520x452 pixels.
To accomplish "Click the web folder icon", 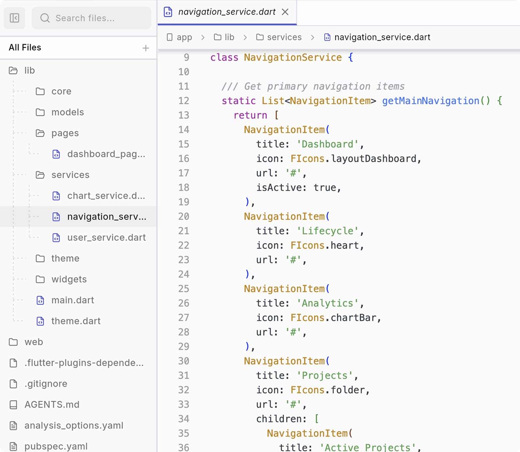I will tap(13, 342).
